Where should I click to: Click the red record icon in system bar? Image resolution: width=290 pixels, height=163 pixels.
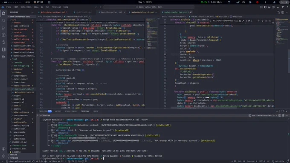[257, 2]
